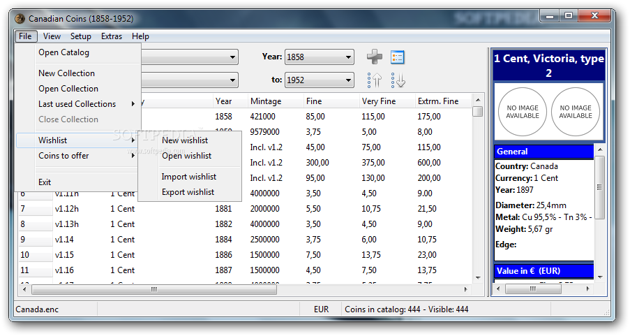Select row 9 with code v1.14

[x=244, y=240]
